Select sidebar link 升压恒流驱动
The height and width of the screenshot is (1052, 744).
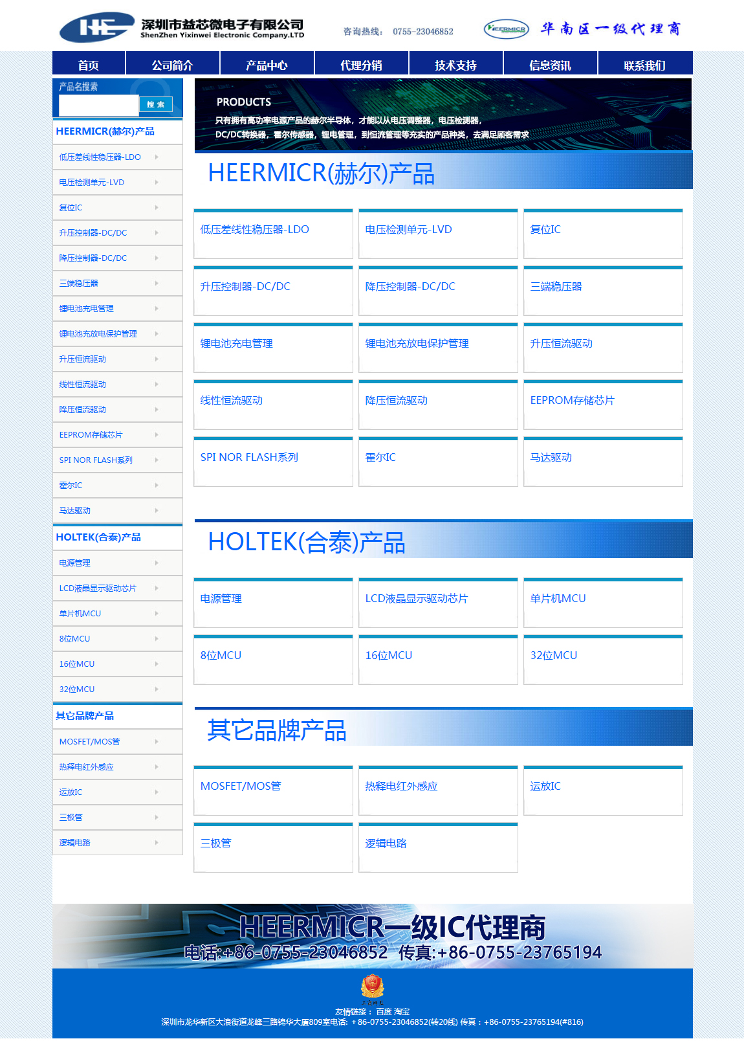83,359
